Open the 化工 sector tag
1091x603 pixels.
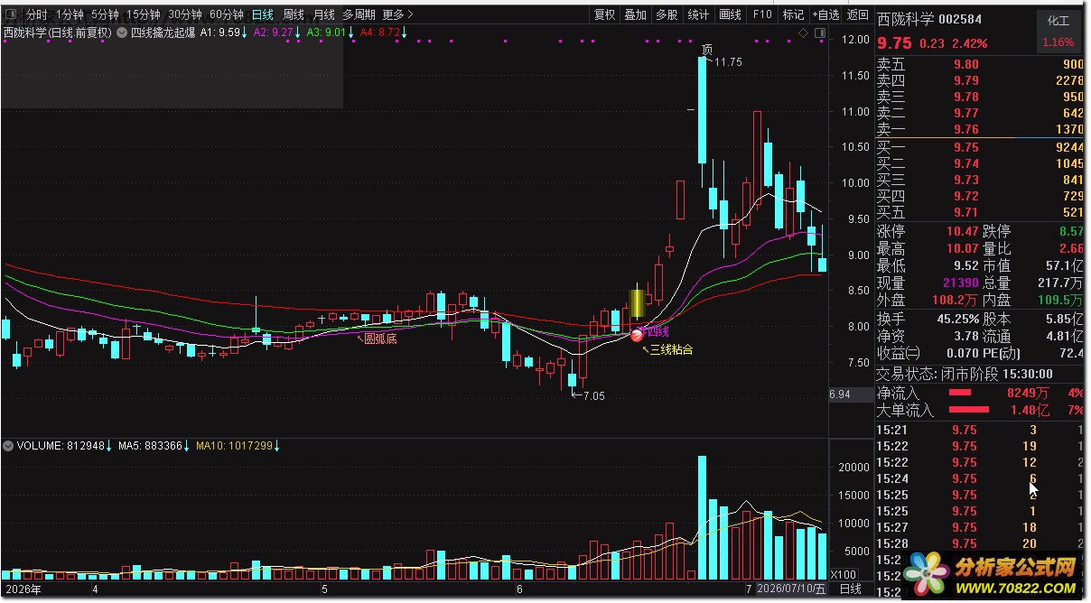1058,20
